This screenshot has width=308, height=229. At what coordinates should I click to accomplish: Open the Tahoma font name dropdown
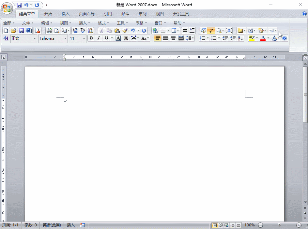pyautogui.click(x=66, y=38)
